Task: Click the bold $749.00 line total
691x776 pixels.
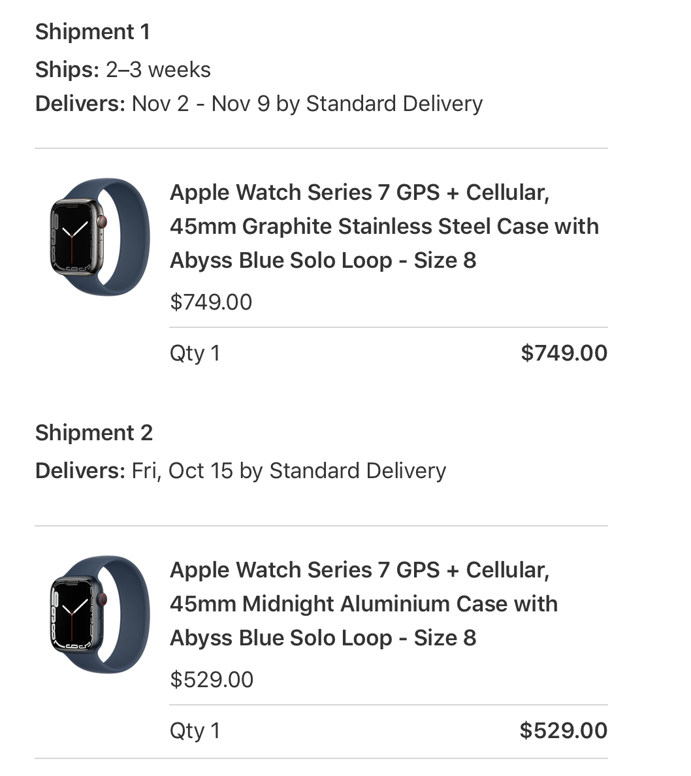Action: point(564,353)
